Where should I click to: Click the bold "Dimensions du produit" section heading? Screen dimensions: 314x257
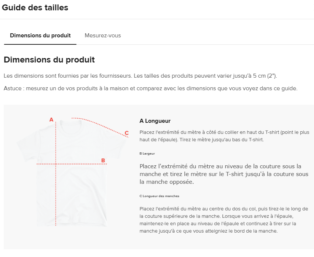tap(49, 60)
